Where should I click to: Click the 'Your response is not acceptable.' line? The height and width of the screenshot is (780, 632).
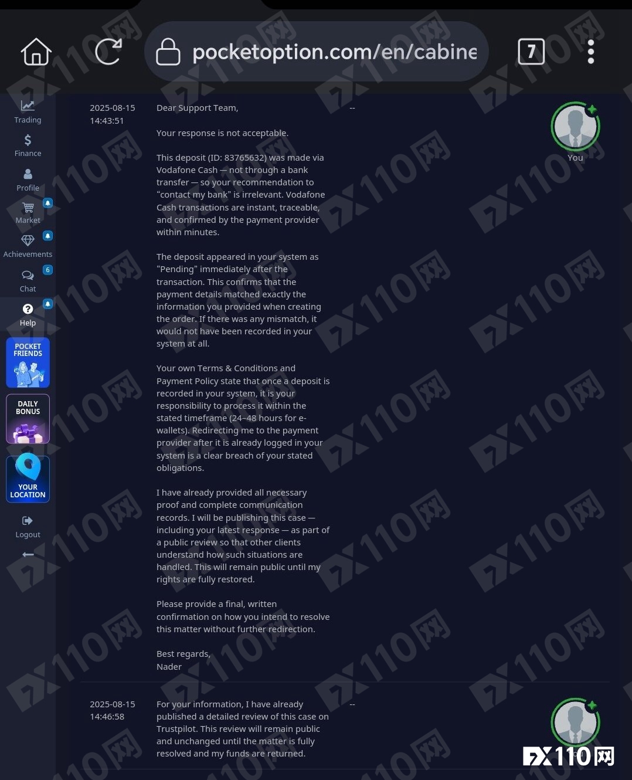point(222,133)
